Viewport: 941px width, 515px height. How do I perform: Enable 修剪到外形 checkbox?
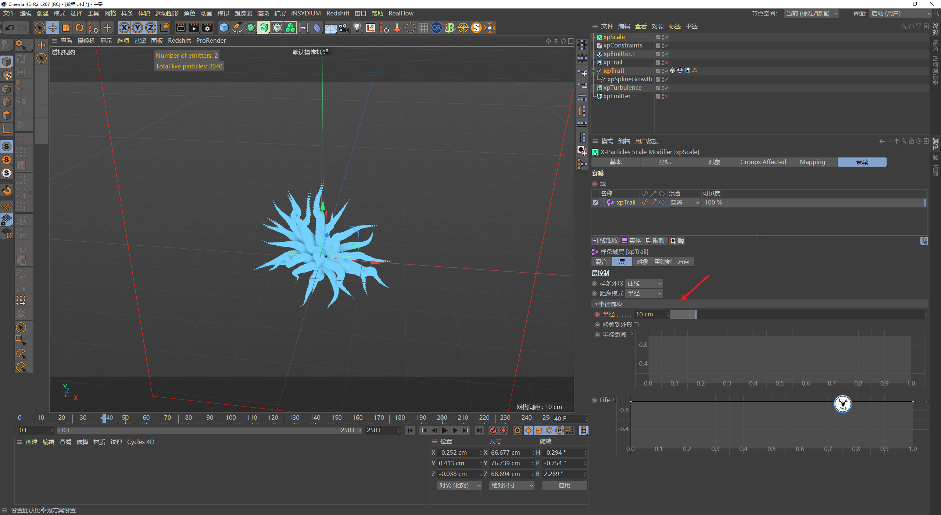[636, 324]
